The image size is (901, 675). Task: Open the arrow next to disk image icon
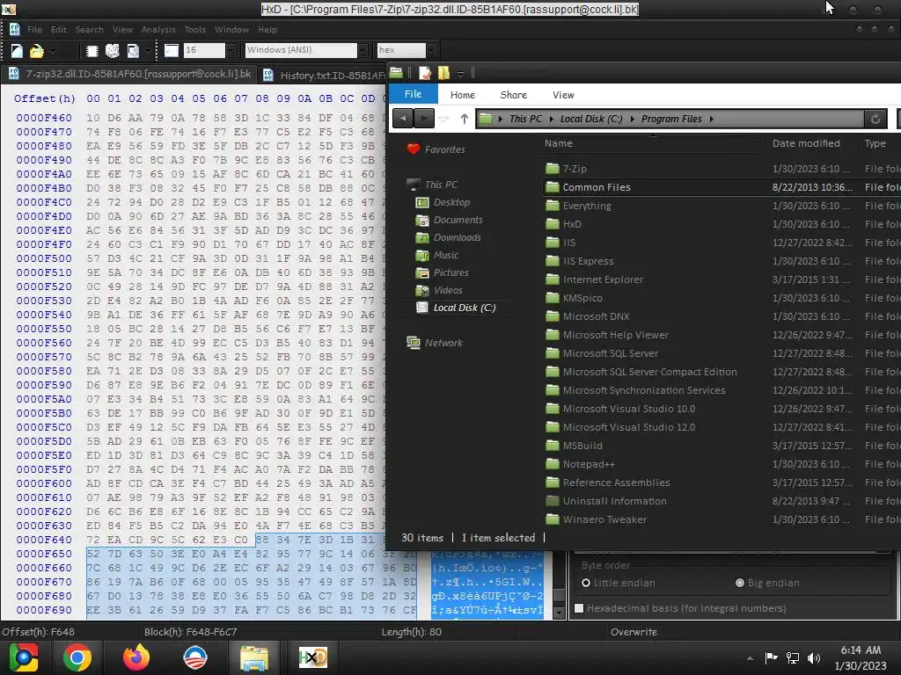(x=148, y=51)
